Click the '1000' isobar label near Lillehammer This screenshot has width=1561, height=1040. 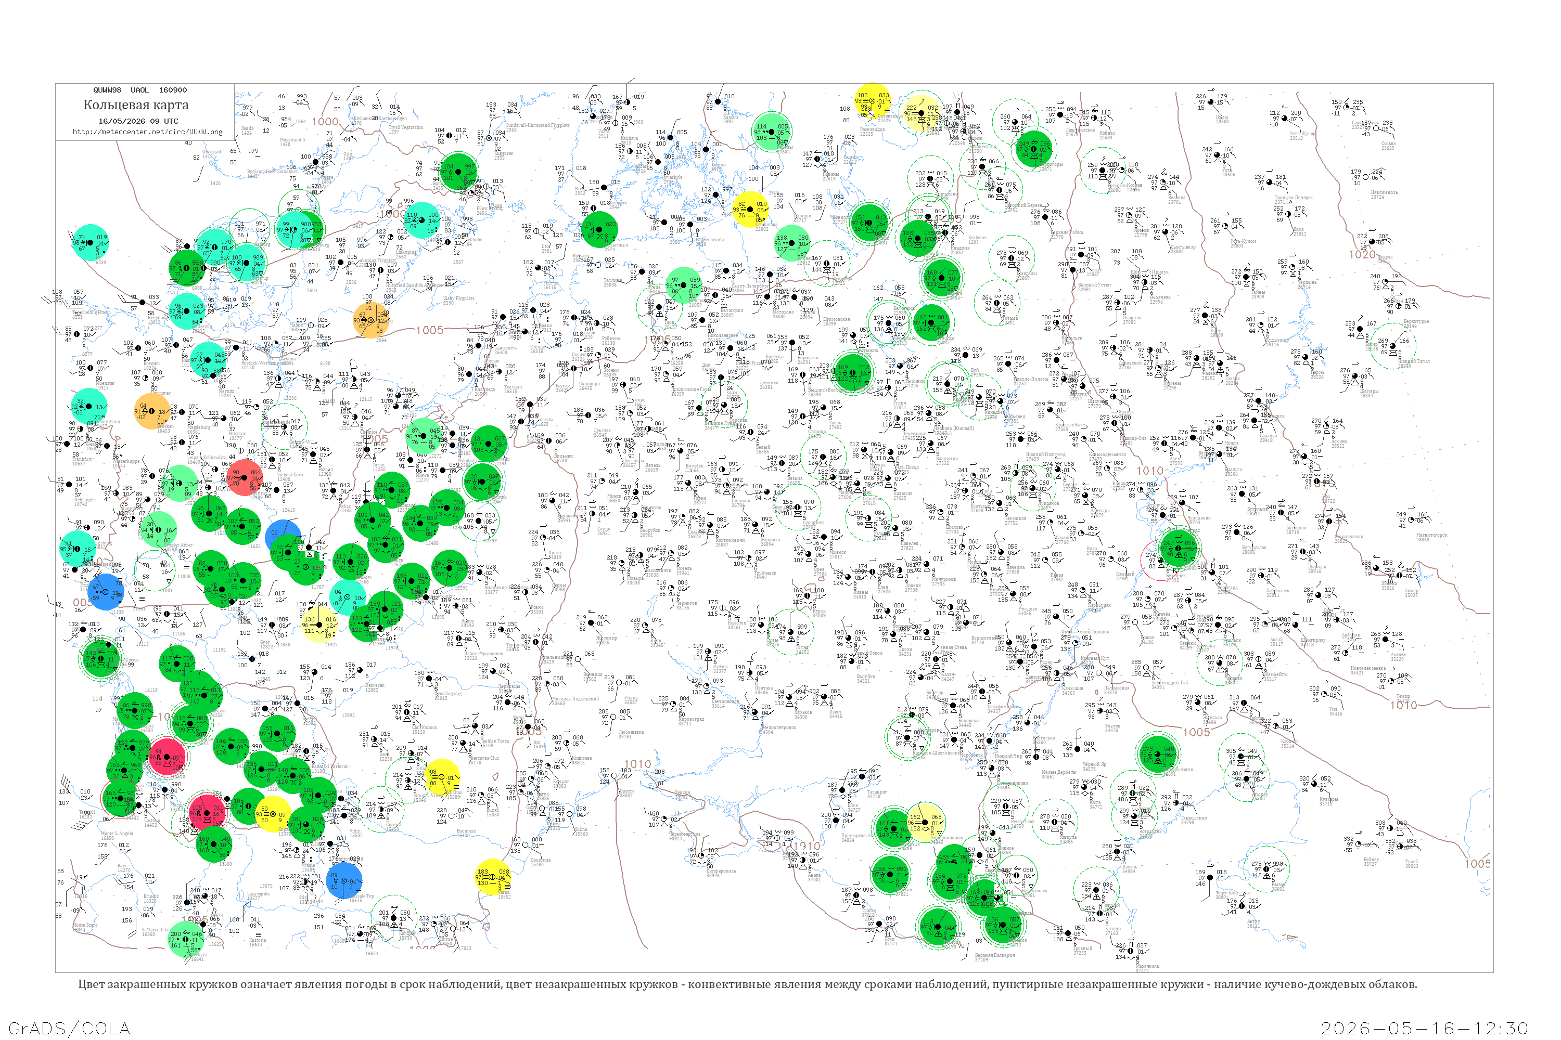coord(325,122)
